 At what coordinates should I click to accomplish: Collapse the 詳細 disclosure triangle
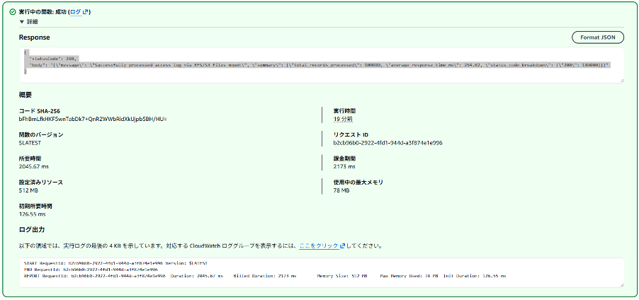(22, 21)
